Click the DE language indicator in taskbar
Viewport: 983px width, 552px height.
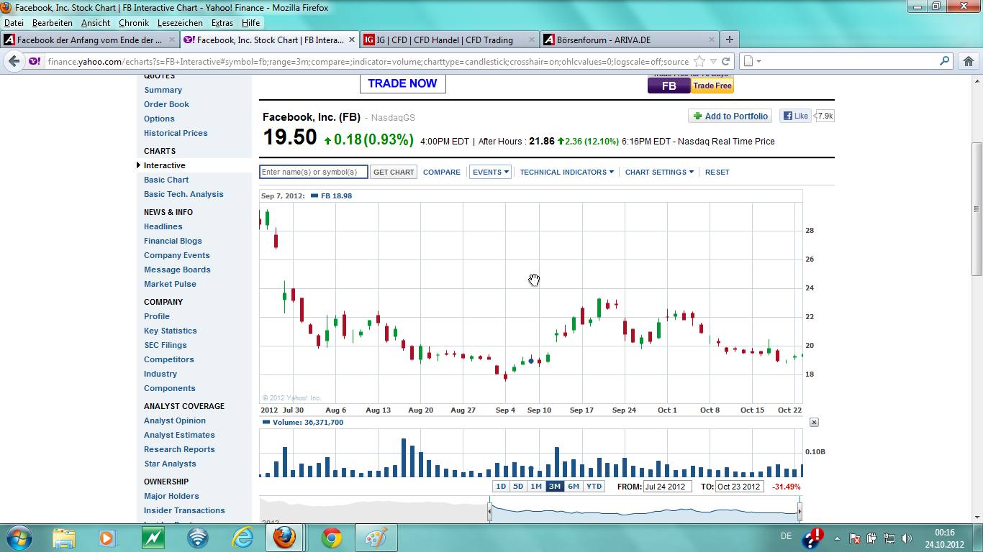click(x=787, y=536)
